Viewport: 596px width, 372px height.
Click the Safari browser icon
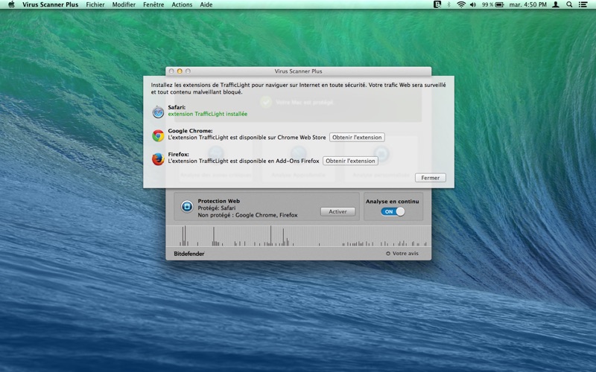(x=158, y=112)
